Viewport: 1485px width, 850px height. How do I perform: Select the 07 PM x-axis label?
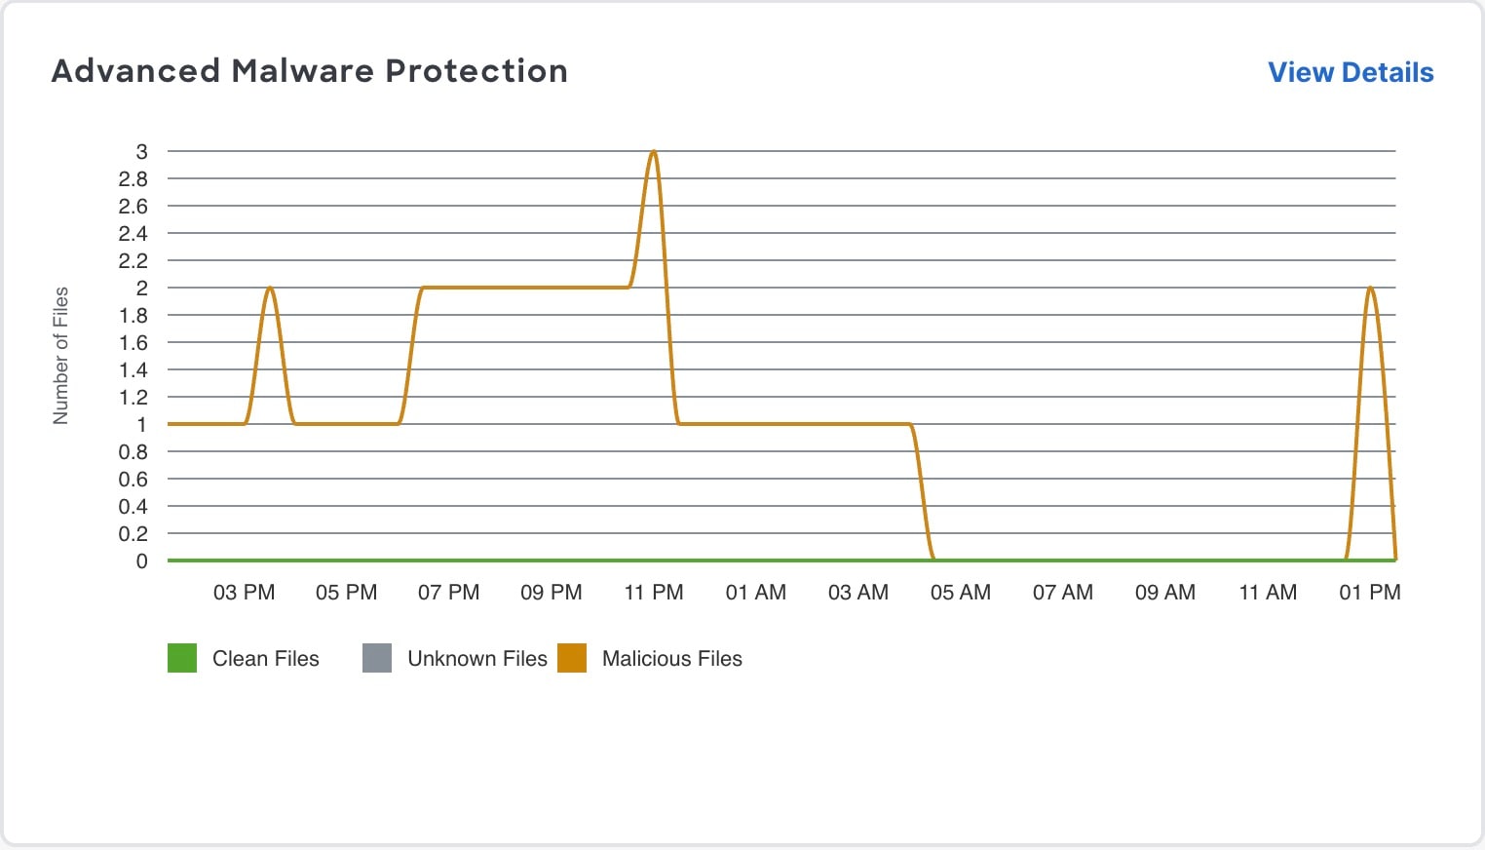coord(448,593)
